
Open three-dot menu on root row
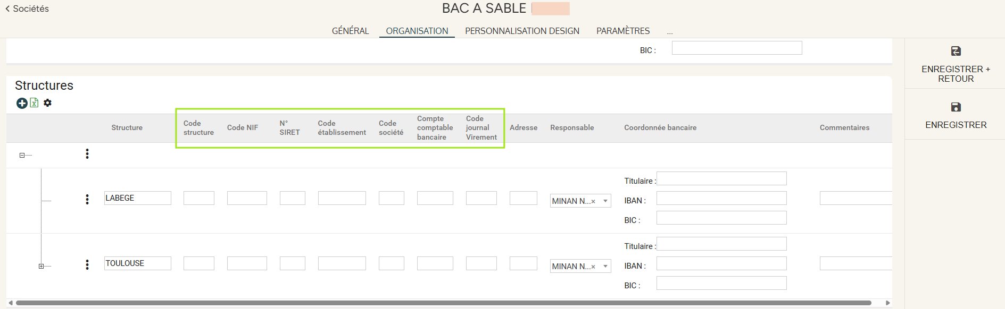tap(87, 154)
